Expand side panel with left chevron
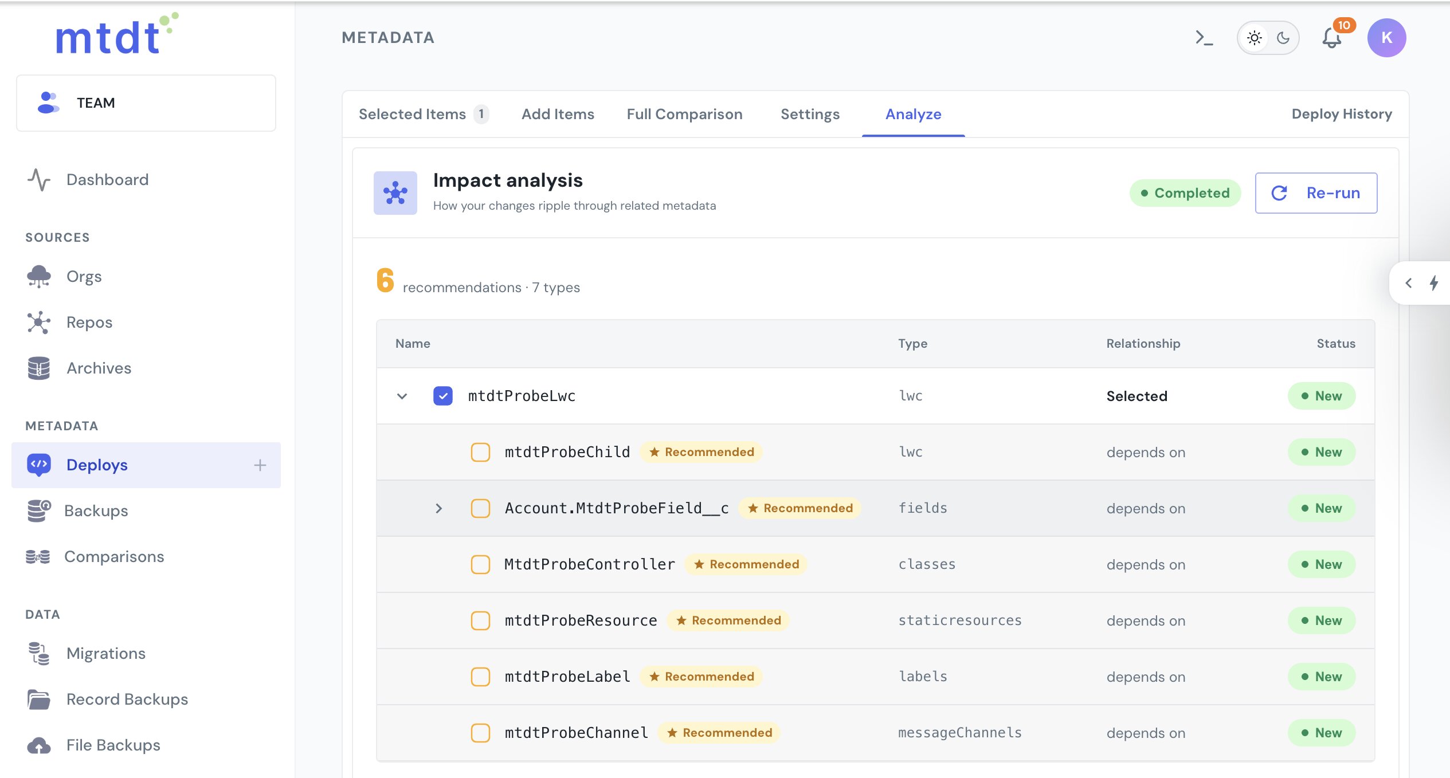This screenshot has width=1450, height=778. pos(1409,283)
